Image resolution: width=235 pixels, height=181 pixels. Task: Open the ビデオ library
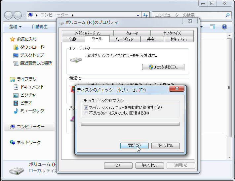pyautogui.click(x=26, y=103)
